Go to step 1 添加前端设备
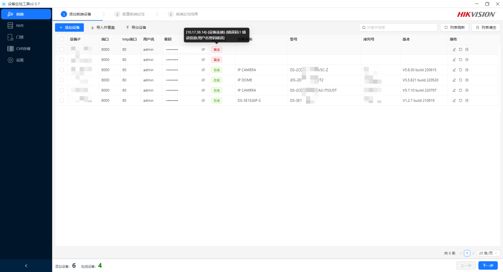503x272 pixels. click(x=76, y=14)
